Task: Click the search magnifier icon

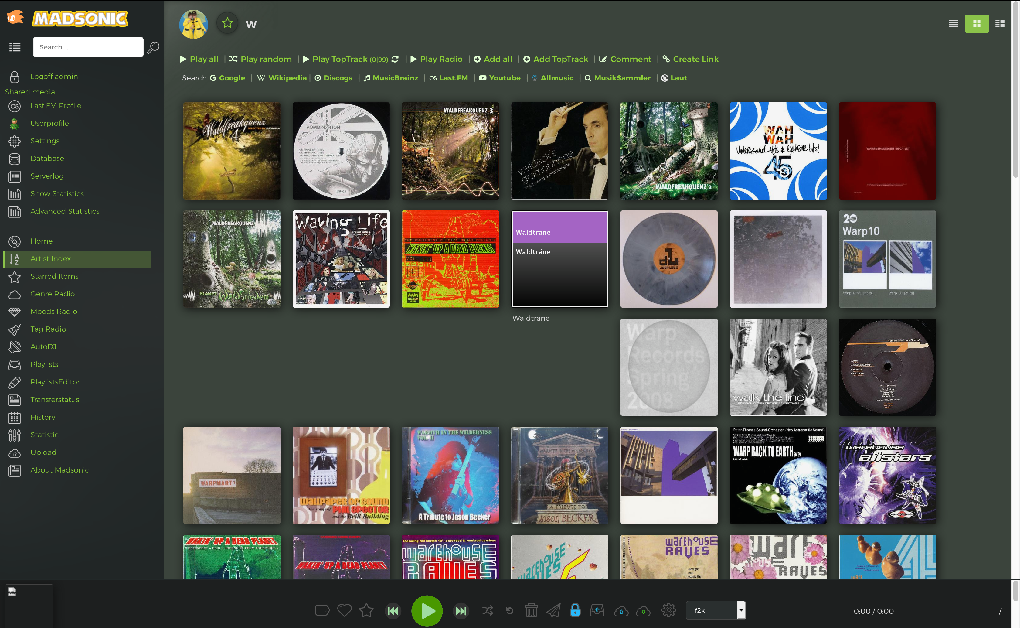Action: [x=153, y=47]
